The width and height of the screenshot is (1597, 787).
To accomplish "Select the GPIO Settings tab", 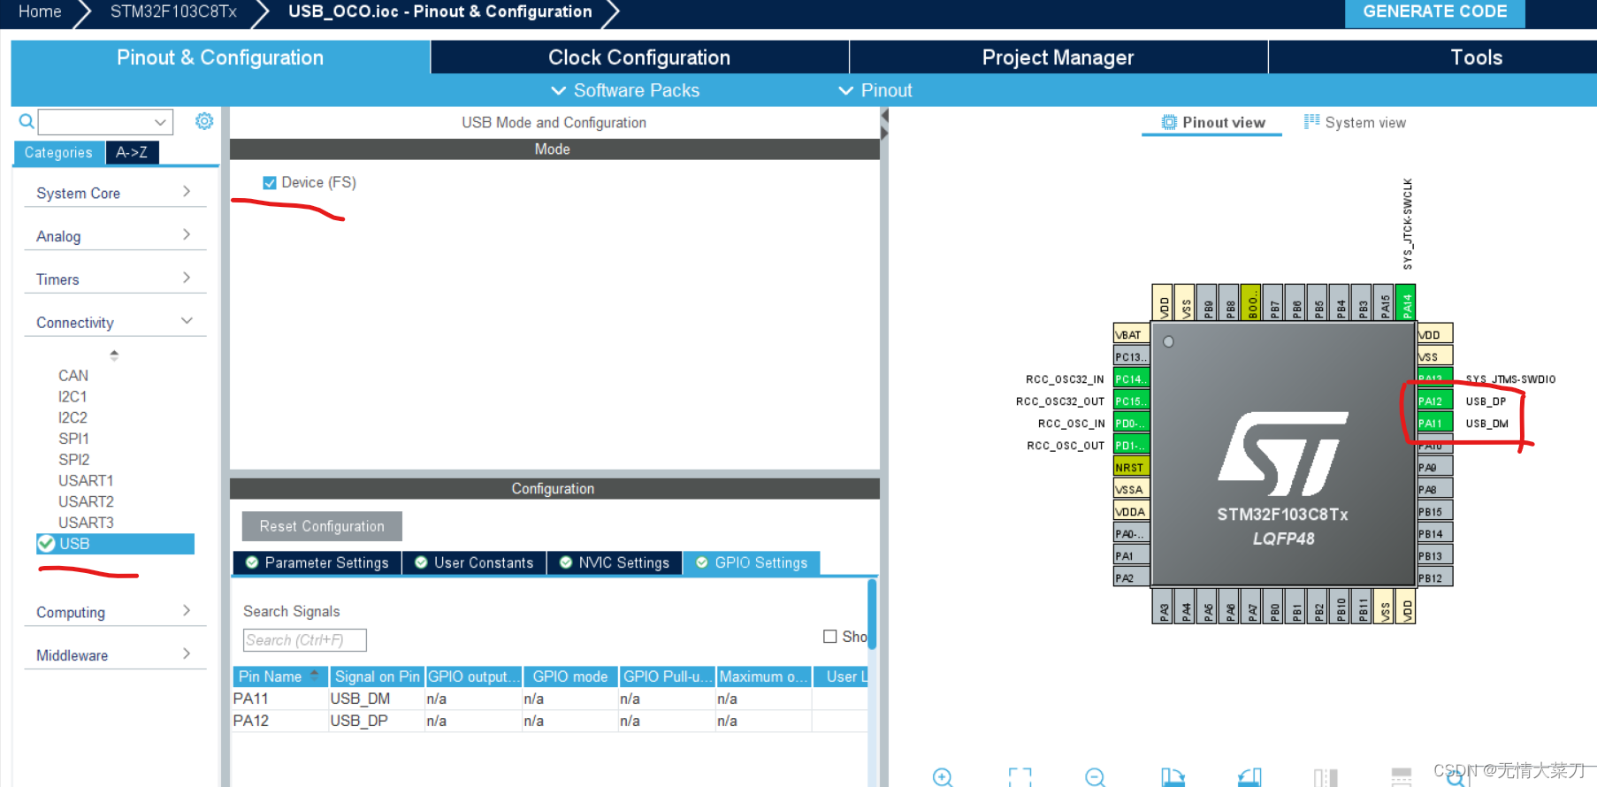I will coord(752,562).
